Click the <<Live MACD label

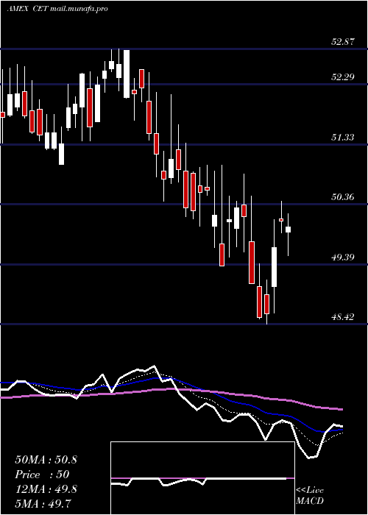coord(310,496)
